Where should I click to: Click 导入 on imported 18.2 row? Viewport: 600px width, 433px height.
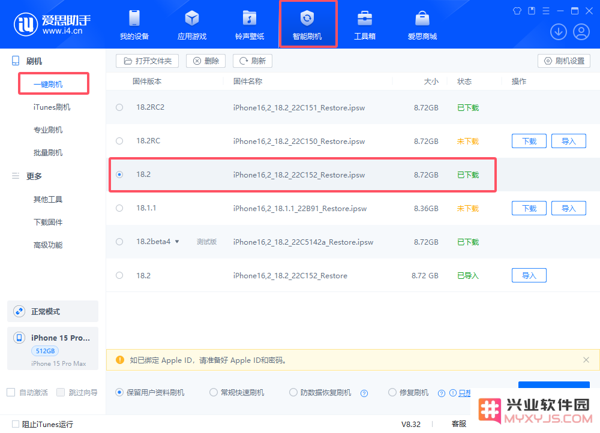click(x=529, y=275)
